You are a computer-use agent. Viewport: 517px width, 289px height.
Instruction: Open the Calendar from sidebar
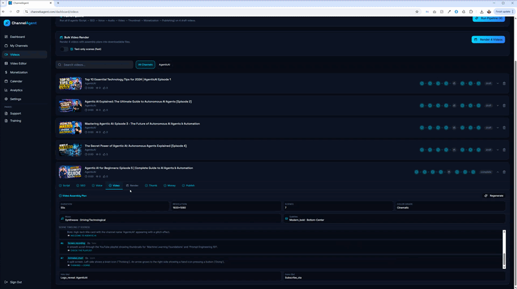(16, 81)
